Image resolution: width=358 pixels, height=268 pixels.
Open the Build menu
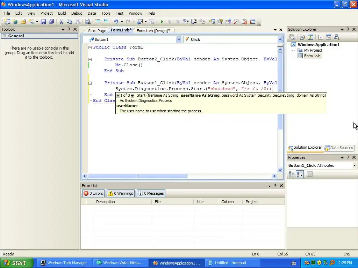coord(62,13)
